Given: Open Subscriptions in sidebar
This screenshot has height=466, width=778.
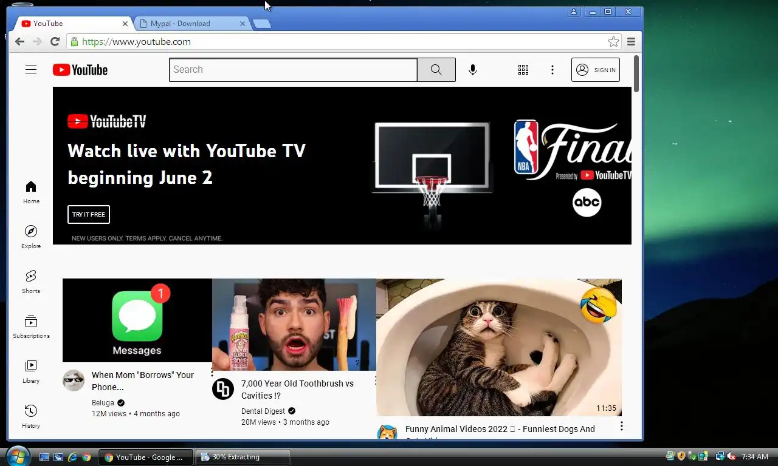Looking at the screenshot, I should pos(31,327).
